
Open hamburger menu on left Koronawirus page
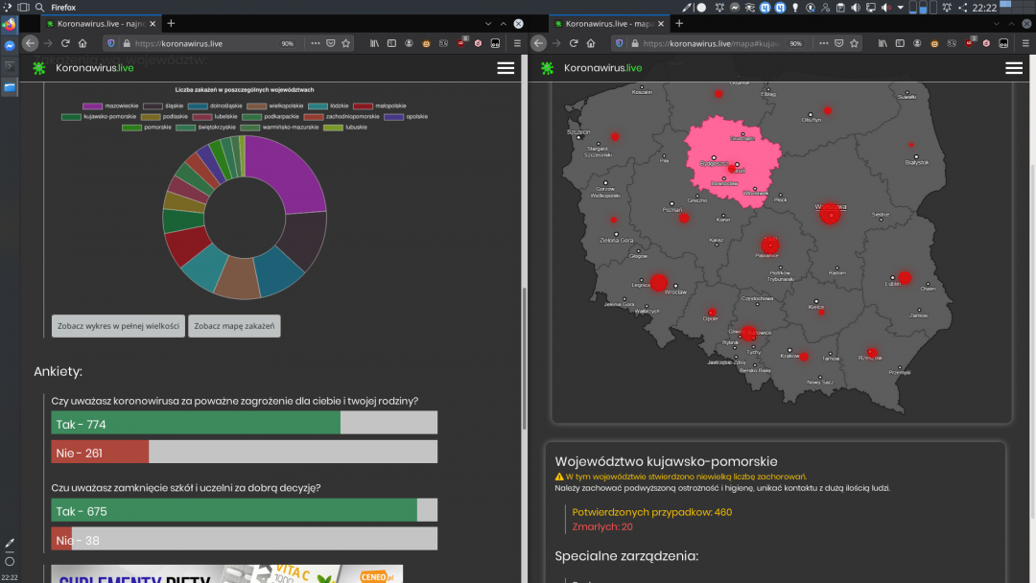tap(506, 68)
